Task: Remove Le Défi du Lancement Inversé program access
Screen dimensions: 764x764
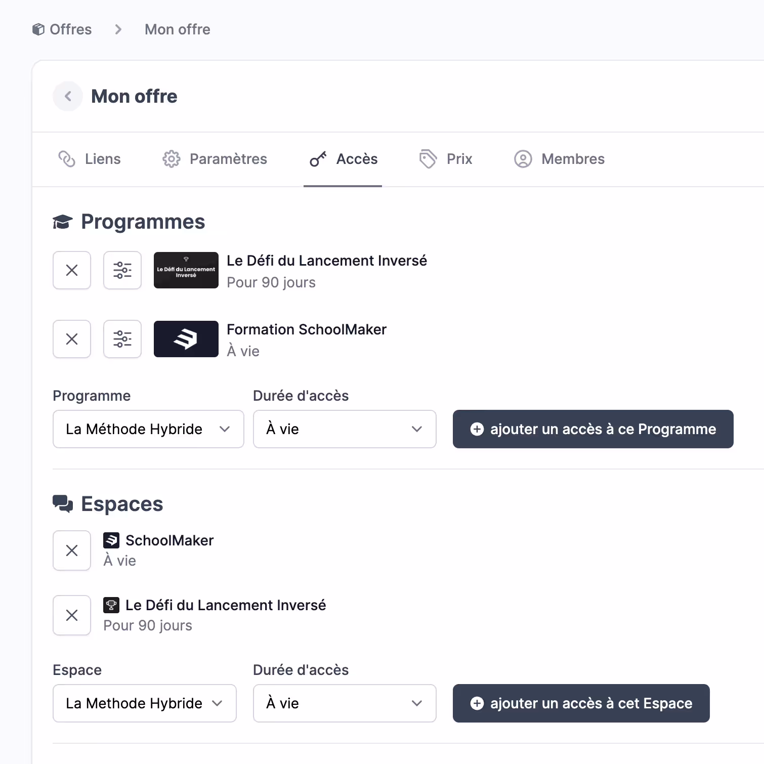Action: [72, 270]
